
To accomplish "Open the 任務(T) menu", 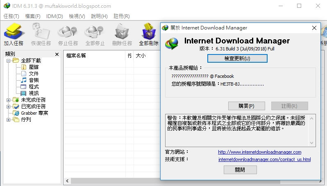I will (x=11, y=16).
